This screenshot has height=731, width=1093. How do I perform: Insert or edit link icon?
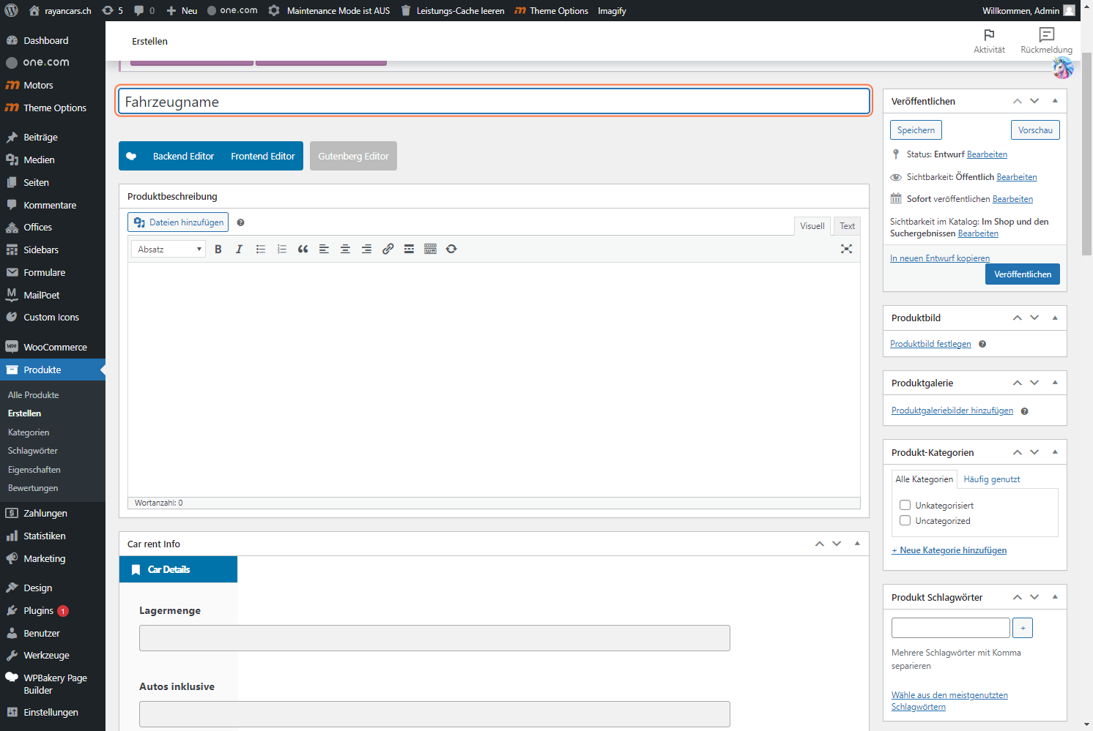click(388, 250)
